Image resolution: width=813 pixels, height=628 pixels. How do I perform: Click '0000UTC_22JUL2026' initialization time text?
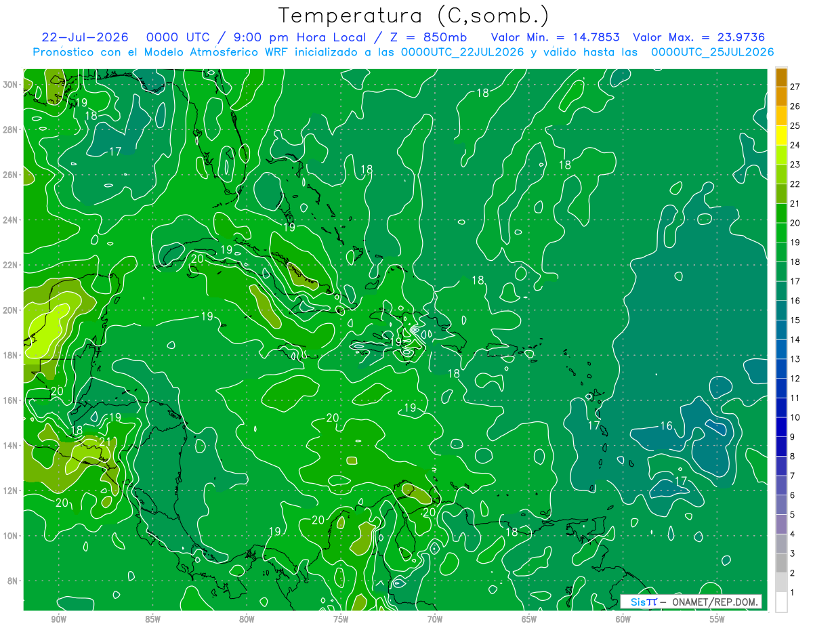click(462, 52)
